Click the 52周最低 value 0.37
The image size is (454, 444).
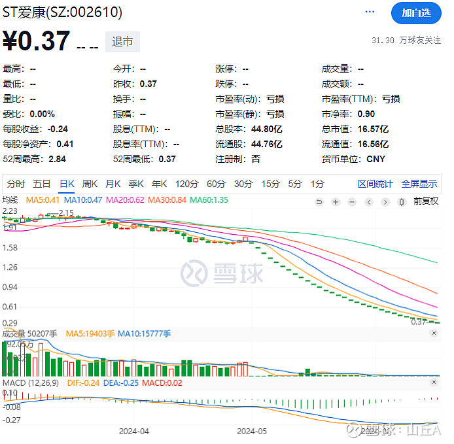167,159
